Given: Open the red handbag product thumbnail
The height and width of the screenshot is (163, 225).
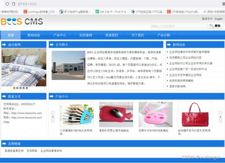Looking at the screenshot, I should (195, 115).
